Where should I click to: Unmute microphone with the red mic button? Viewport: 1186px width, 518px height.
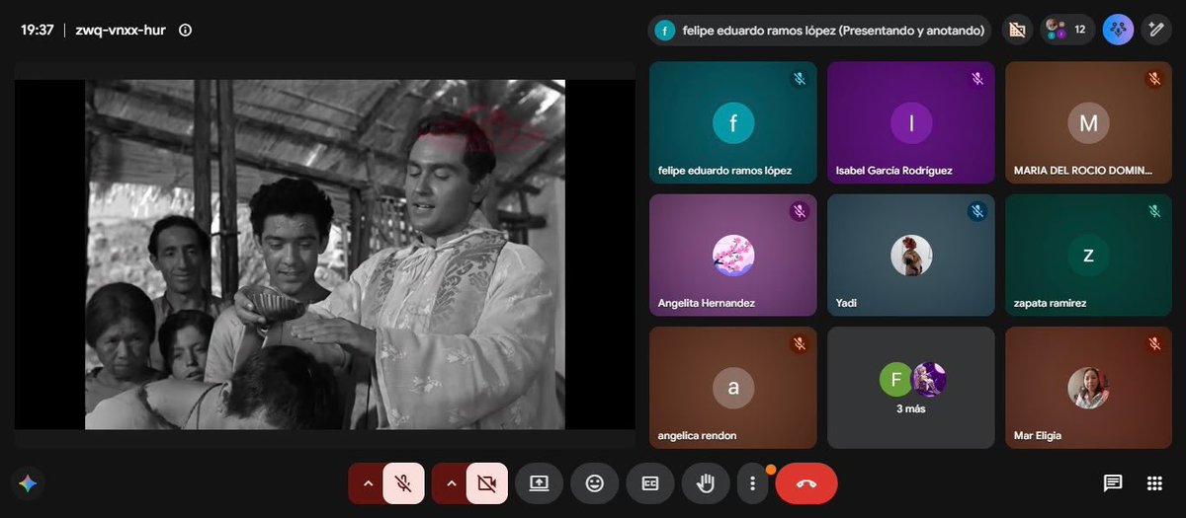tap(403, 483)
